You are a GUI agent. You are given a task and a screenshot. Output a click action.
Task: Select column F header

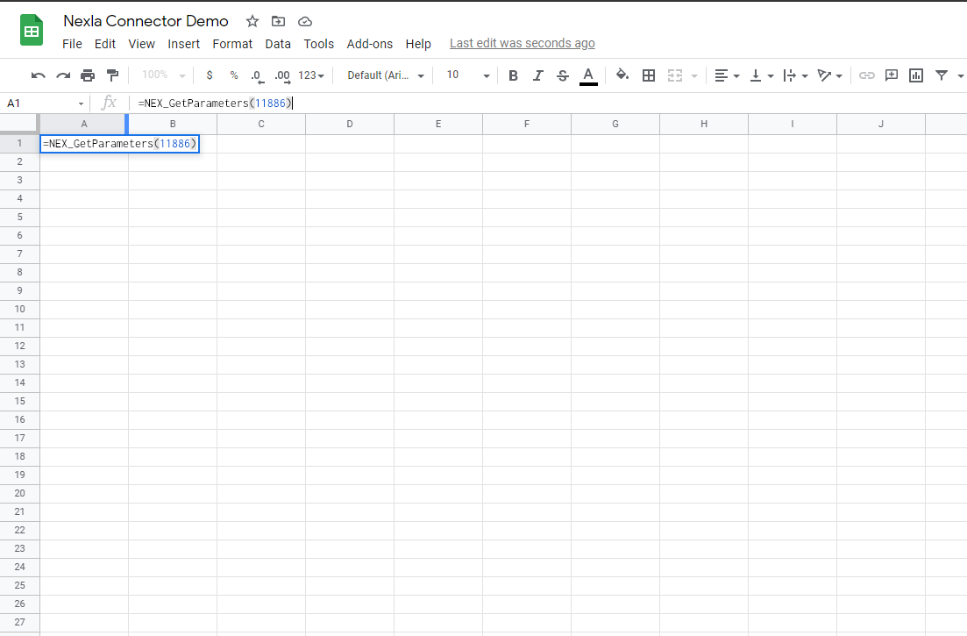click(527, 124)
